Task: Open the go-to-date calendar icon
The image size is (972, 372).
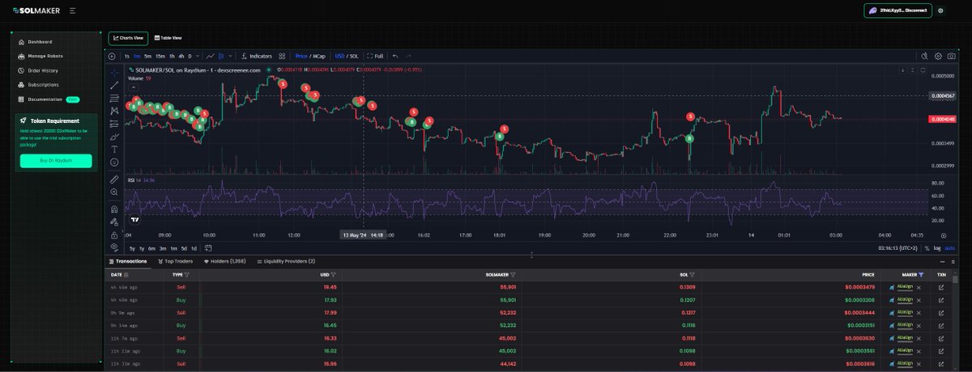Action: [208, 248]
